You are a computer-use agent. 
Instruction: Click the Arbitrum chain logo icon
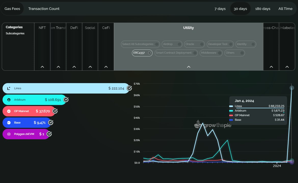pyautogui.click(x=9, y=100)
